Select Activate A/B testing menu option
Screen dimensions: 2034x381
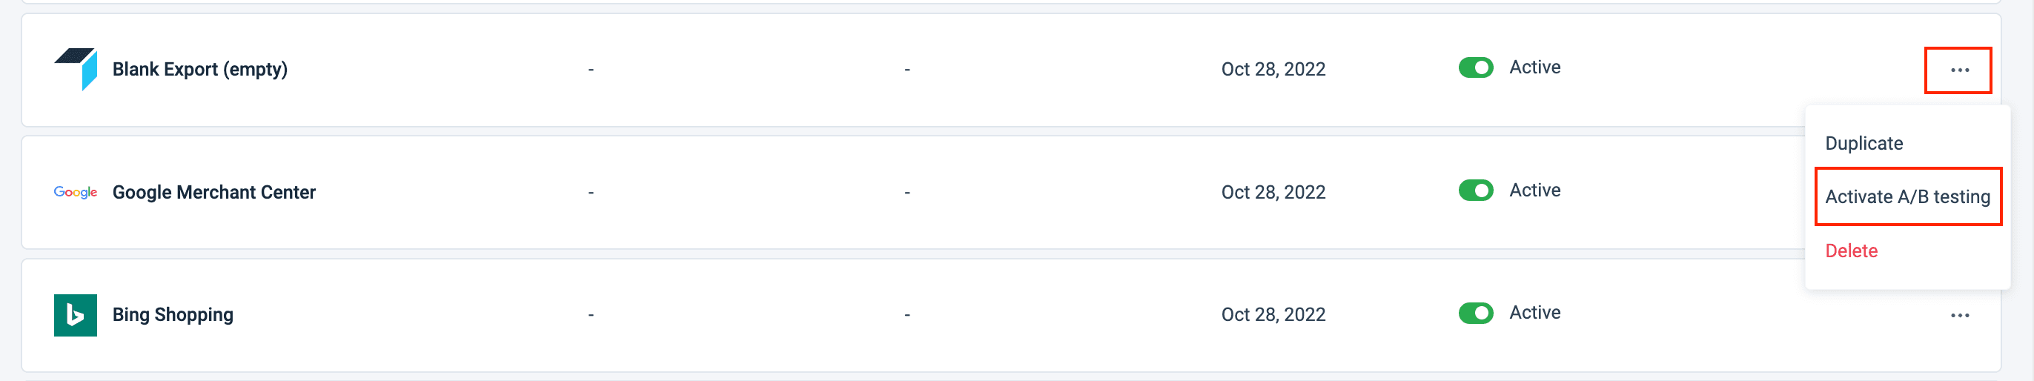(1907, 196)
